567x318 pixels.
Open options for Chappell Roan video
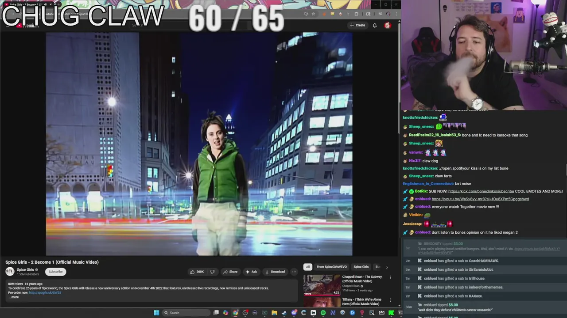(390, 277)
